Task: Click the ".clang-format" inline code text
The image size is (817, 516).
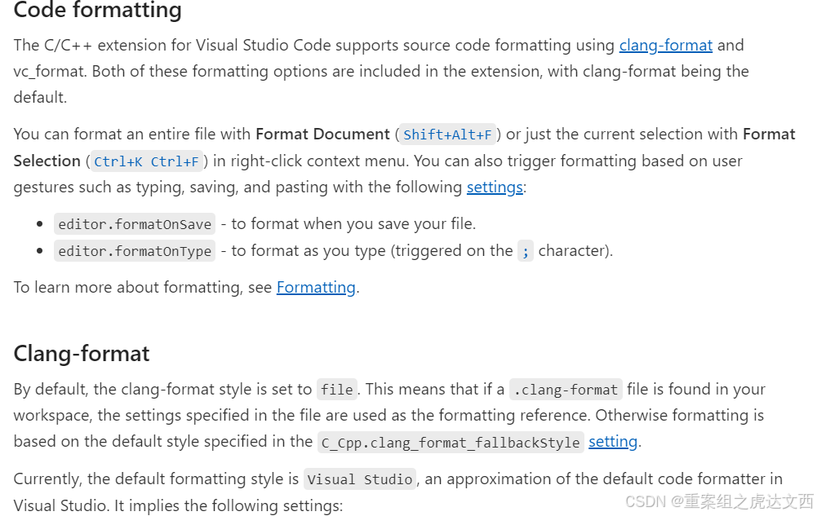Action: pos(566,390)
